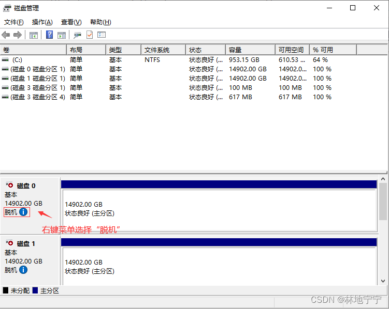Sort by the 文件系统 column header

[164, 50]
